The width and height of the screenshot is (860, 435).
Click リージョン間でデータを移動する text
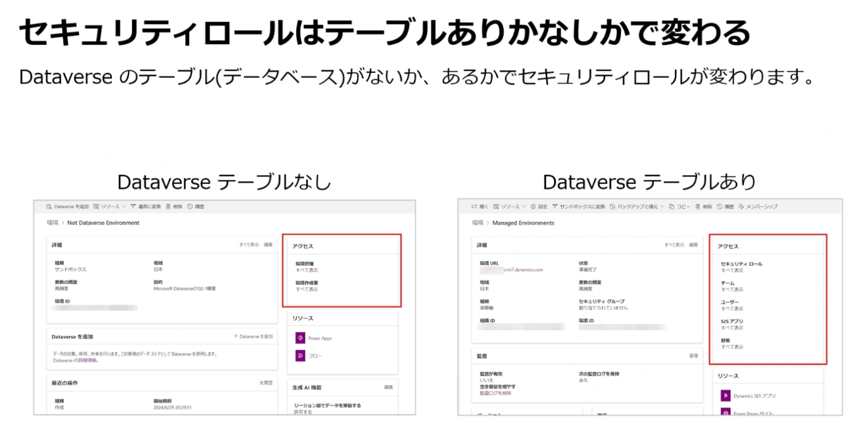coord(328,406)
